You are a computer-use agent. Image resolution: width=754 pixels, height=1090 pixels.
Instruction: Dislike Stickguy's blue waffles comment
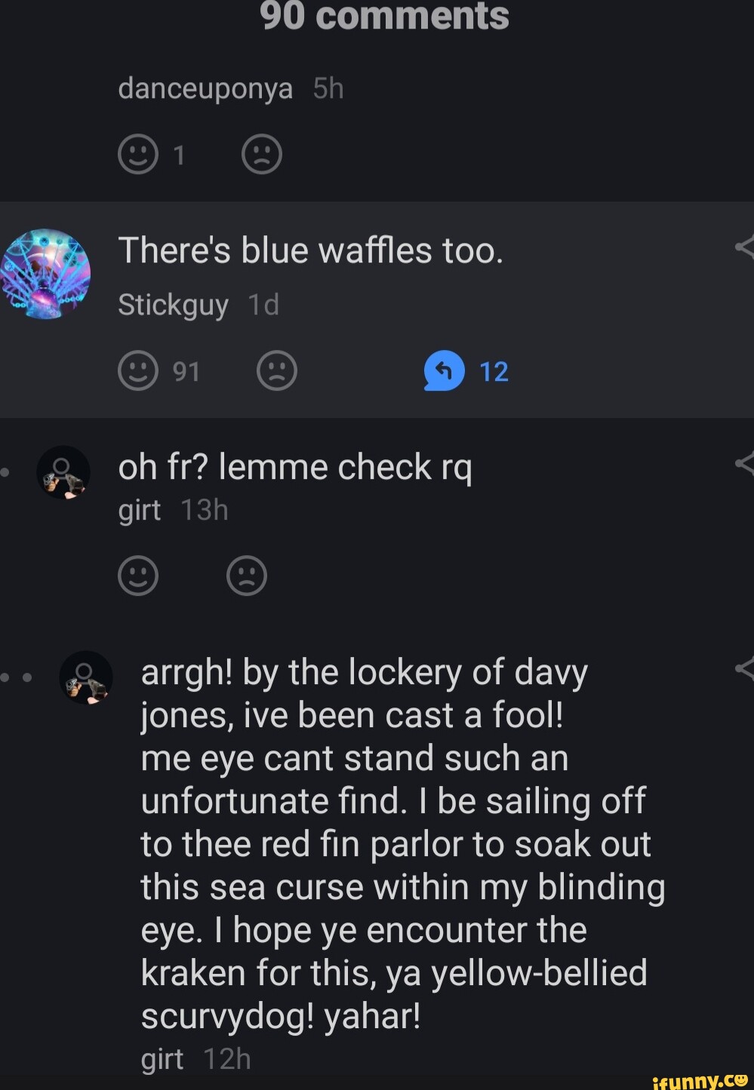(x=277, y=371)
